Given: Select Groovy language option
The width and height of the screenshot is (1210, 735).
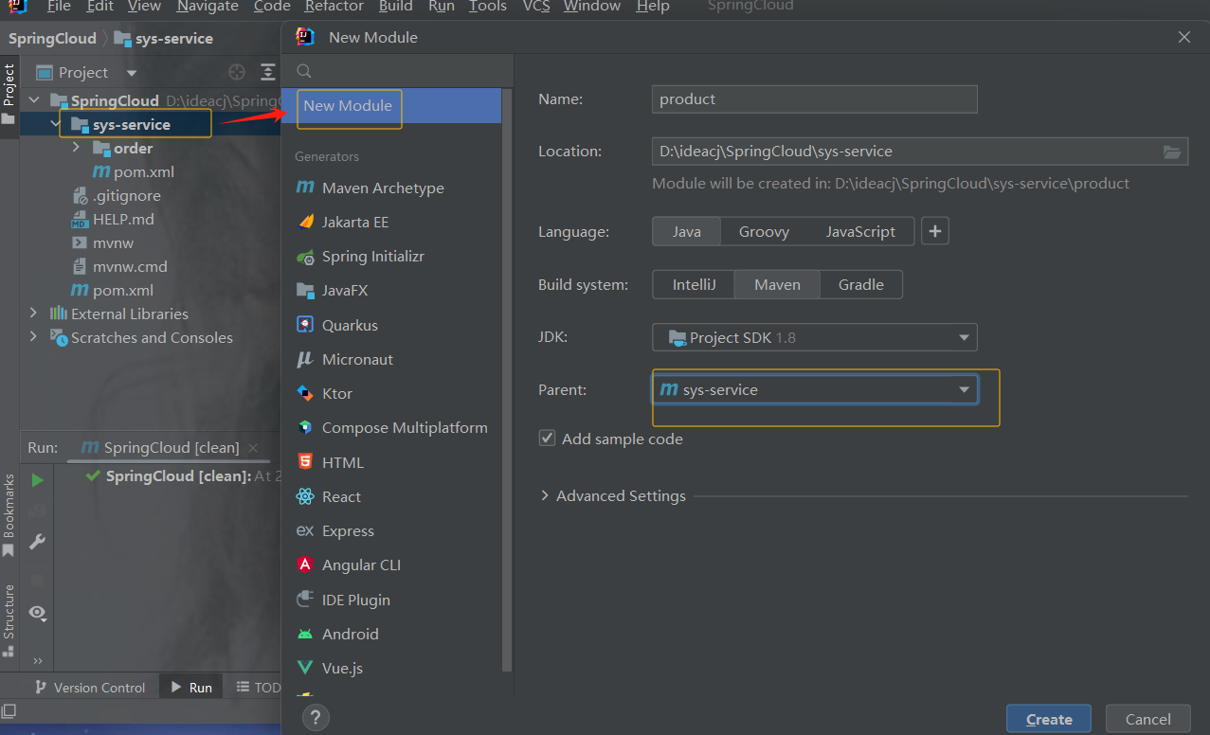Looking at the screenshot, I should point(764,231).
